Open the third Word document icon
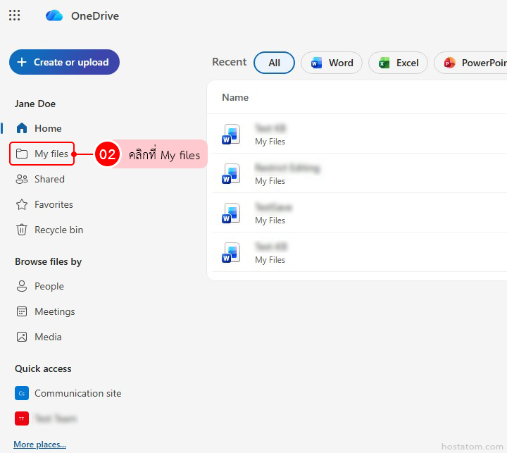The image size is (507, 453). (x=231, y=213)
